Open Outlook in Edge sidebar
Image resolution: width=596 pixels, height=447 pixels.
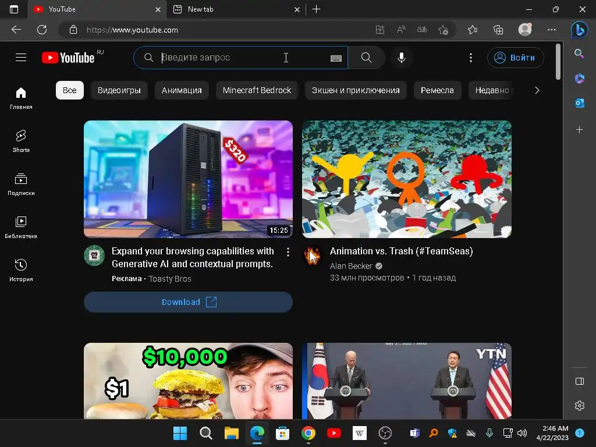[579, 103]
